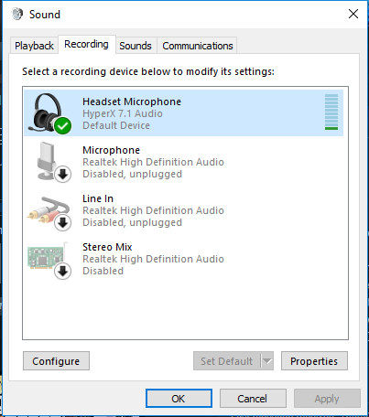Click the disabled arrow badge on Microphone
Image resolution: width=369 pixels, height=417 pixels.
[x=63, y=175]
